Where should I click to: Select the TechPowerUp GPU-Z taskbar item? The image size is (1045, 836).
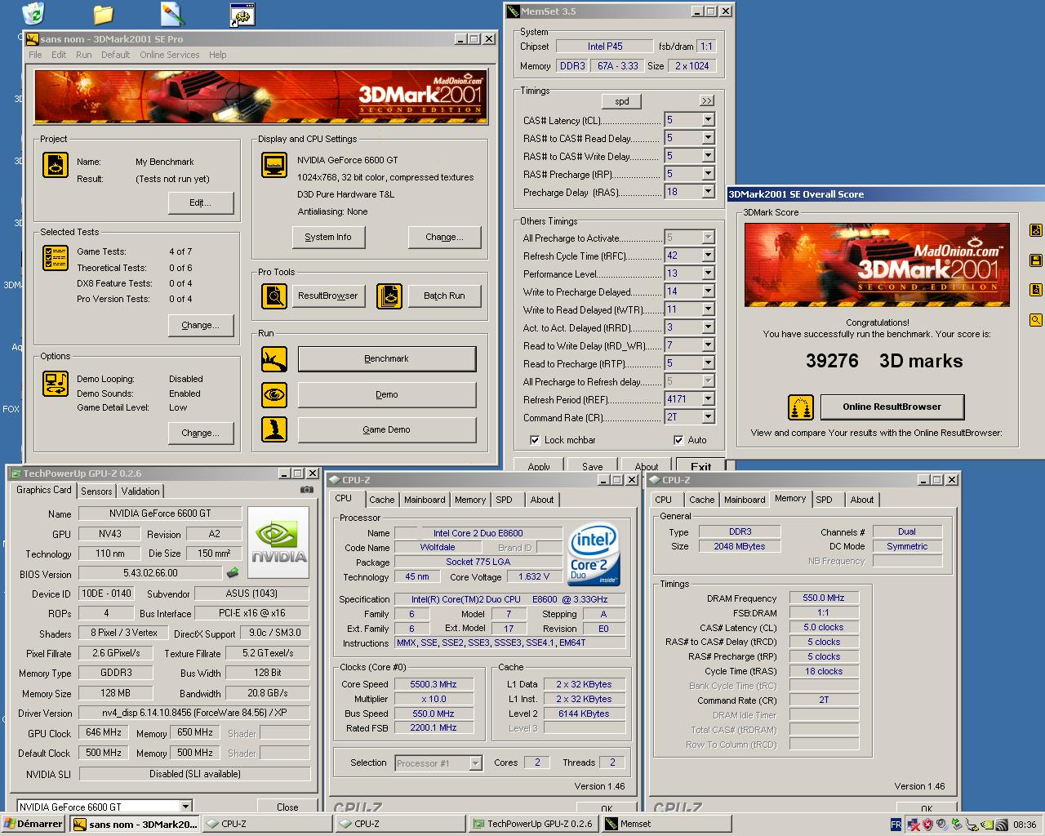533,825
